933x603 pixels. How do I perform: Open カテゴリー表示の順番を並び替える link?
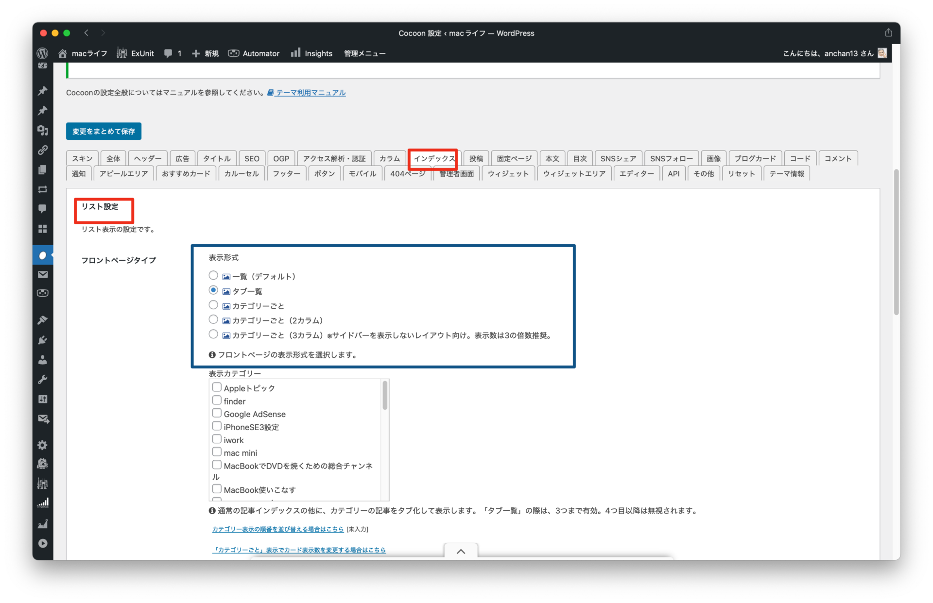(278, 529)
